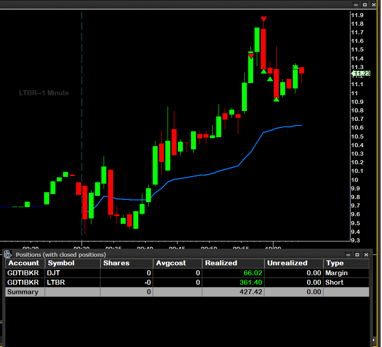Image resolution: width=382 pixels, height=347 pixels.
Task: Click the Positions panel coin stack icon
Action: click(8, 254)
